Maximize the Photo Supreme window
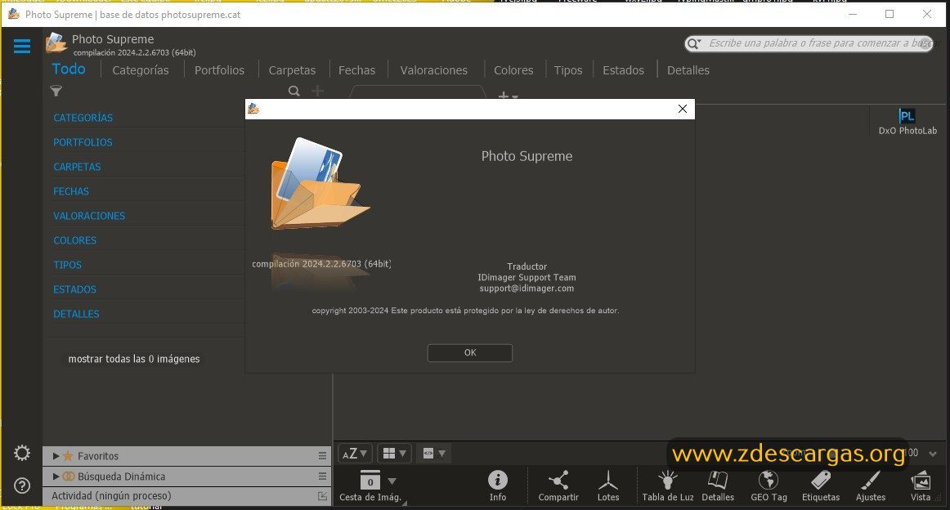The image size is (950, 510). [890, 14]
